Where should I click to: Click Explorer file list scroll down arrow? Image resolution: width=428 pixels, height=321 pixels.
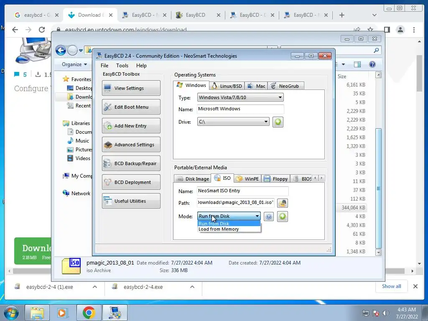pos(378,252)
